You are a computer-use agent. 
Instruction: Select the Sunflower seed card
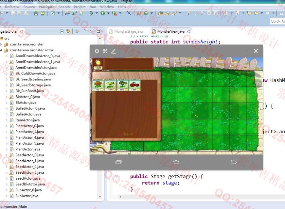pyautogui.click(x=98, y=85)
